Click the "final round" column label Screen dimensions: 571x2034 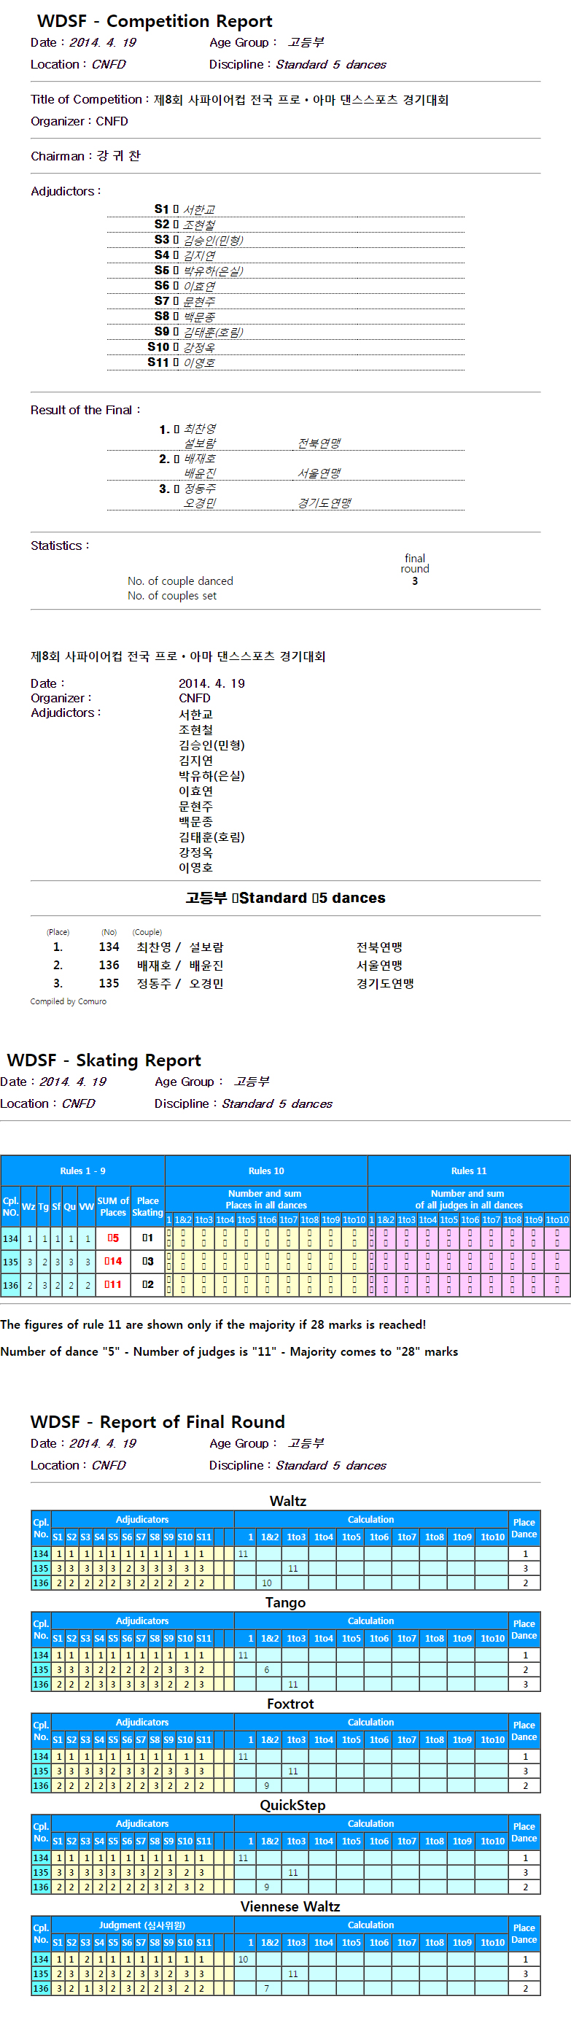(415, 564)
